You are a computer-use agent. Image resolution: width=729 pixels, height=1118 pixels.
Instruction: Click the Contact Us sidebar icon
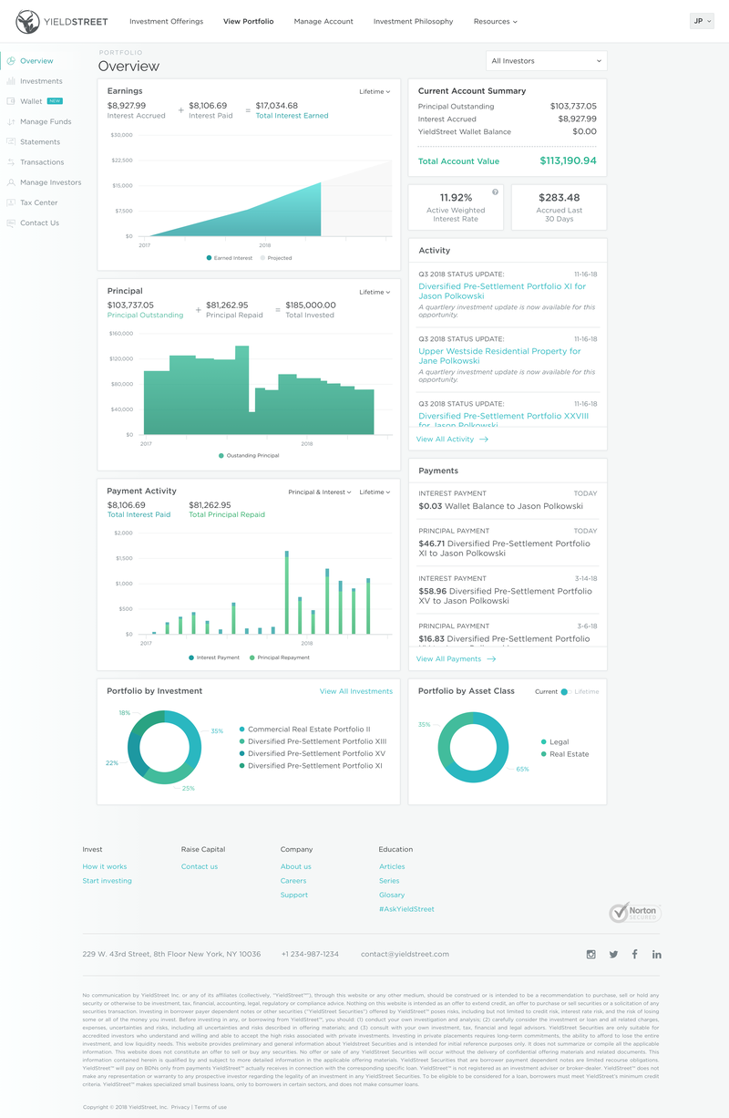click(11, 223)
